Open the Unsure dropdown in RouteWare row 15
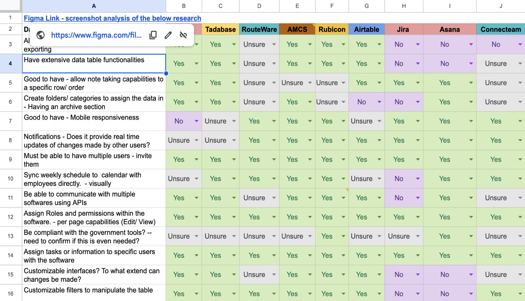525x301 pixels. [x=274, y=275]
